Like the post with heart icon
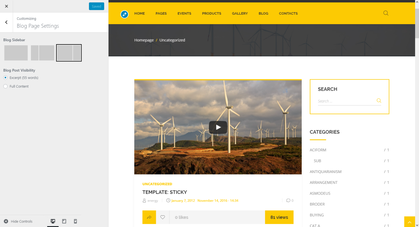Image resolution: width=419 pixels, height=227 pixels. pos(163,217)
